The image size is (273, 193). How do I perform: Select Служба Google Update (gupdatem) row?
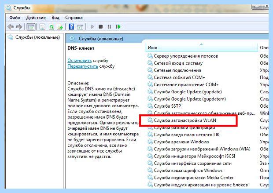click(190, 99)
